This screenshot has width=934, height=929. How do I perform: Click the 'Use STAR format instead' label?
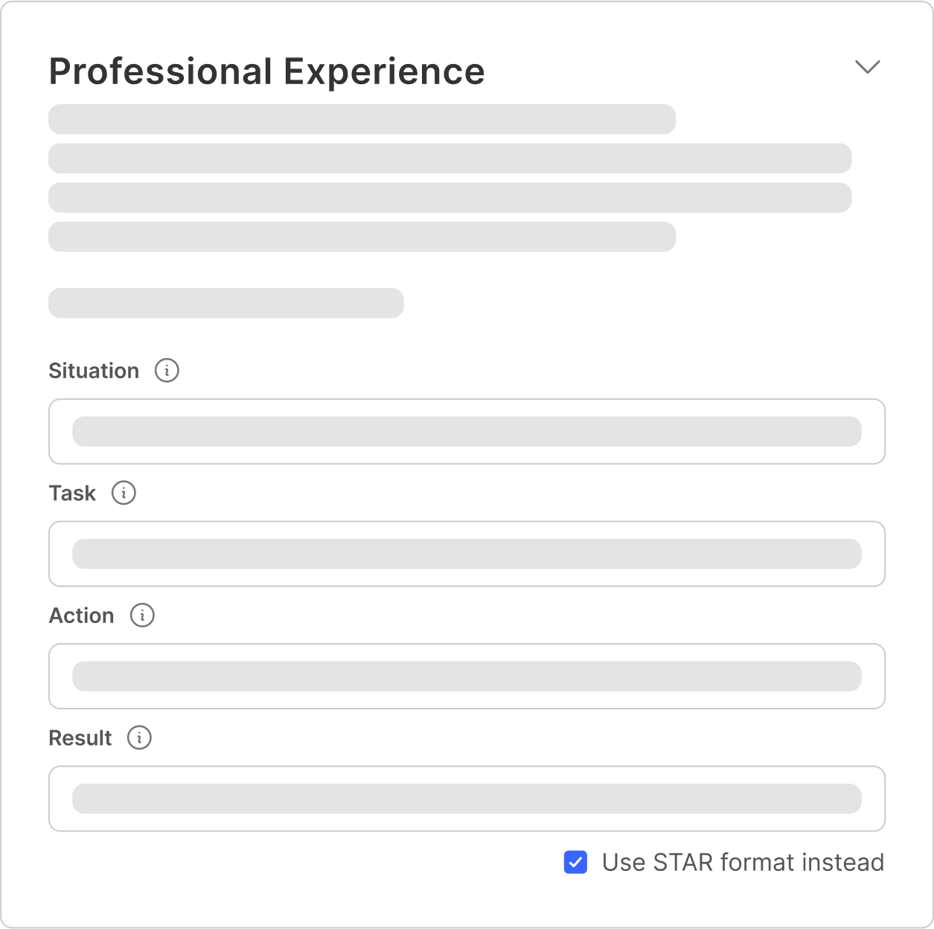pyautogui.click(x=743, y=862)
